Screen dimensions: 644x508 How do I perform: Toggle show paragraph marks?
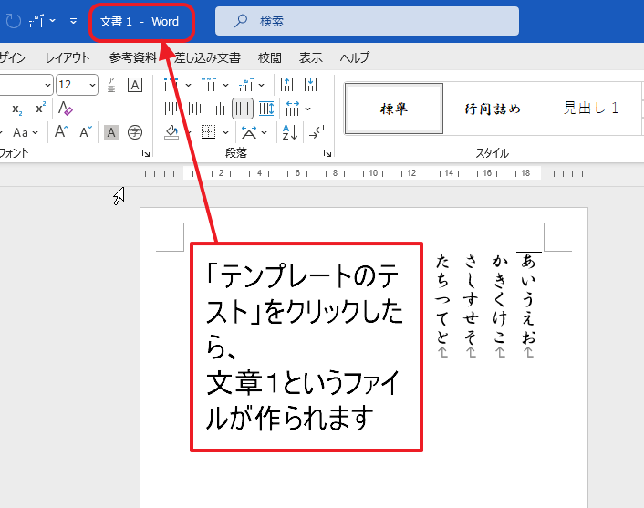tap(317, 132)
